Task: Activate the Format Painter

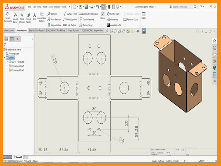Action: [x=29, y=18]
